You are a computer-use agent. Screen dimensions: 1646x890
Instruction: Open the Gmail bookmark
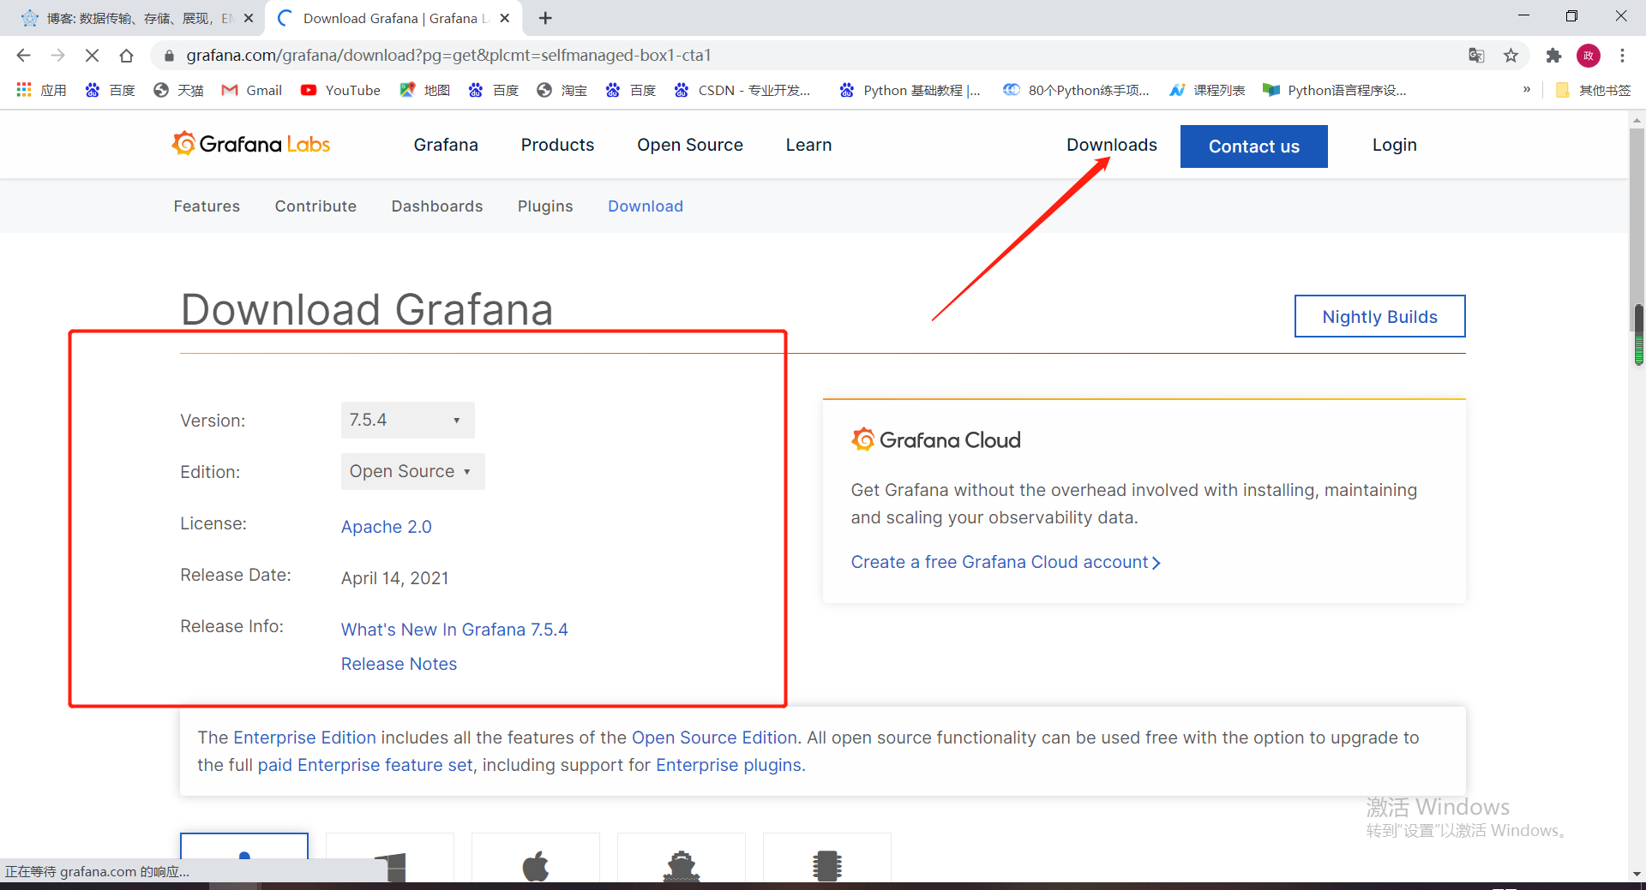[x=252, y=90]
